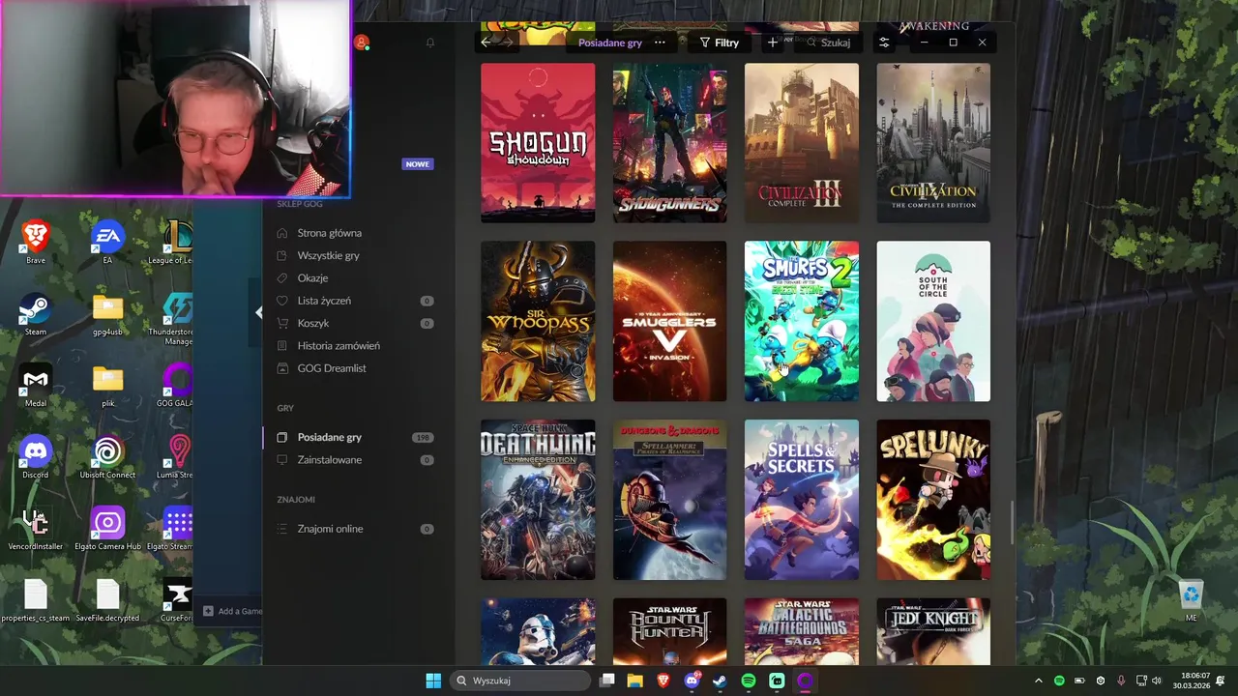Screen dimensions: 1238x696
Task: Open Star Wars Bounty Hunter cover
Action: tap(669, 631)
